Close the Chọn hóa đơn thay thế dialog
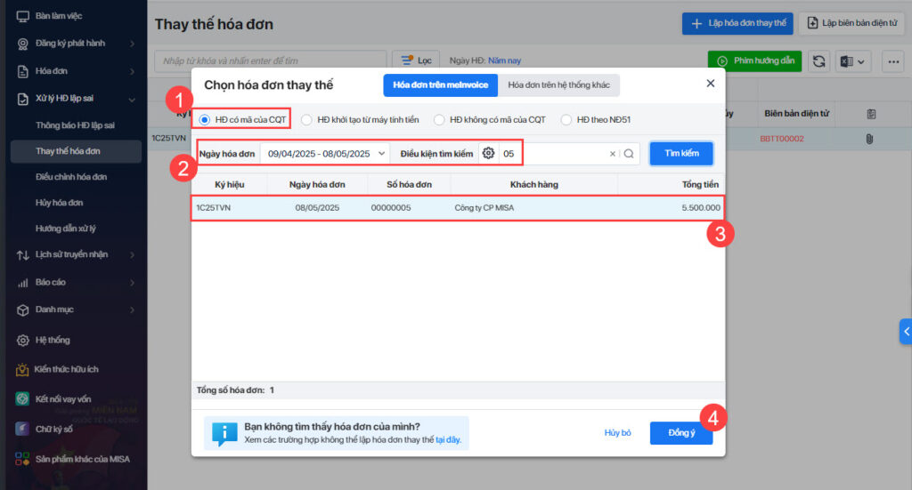 711,84
